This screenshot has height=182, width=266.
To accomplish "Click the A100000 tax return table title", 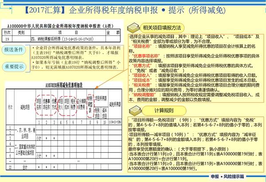I will (60, 26).
